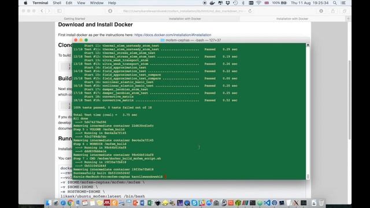Click the Dropbox menu bar icon
Viewport: 370px width, 208px height.
[x=228, y=3]
